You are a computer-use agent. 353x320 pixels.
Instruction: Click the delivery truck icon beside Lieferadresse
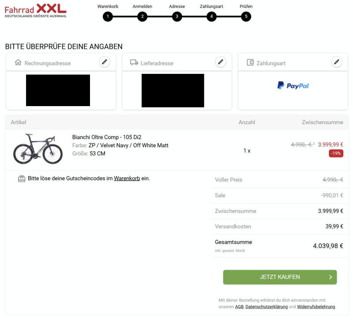click(134, 63)
